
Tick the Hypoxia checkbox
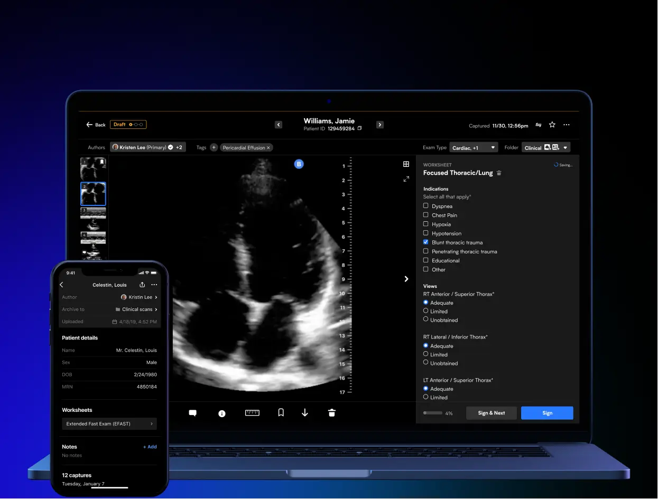tap(426, 224)
